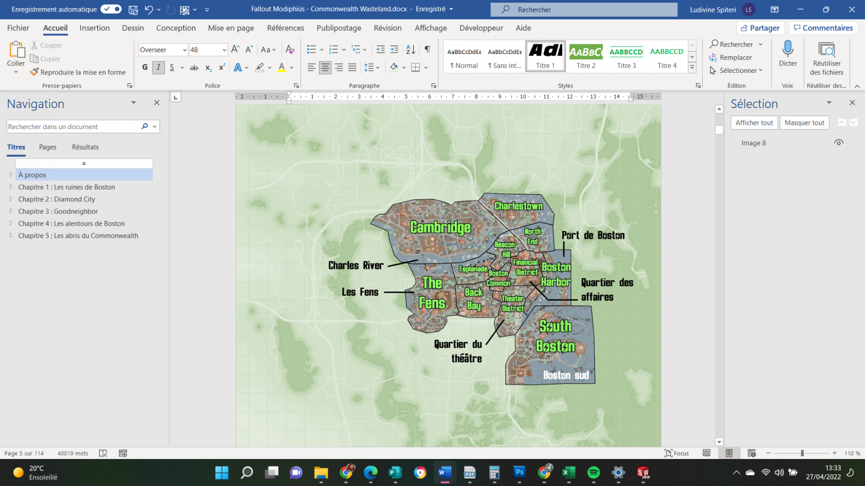Open the Insertion ribbon tab
The width and height of the screenshot is (865, 486).
[95, 28]
